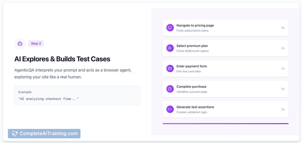This screenshot has width=302, height=143.
Task: Select the Navigate to pricing page card
Action: (225, 28)
